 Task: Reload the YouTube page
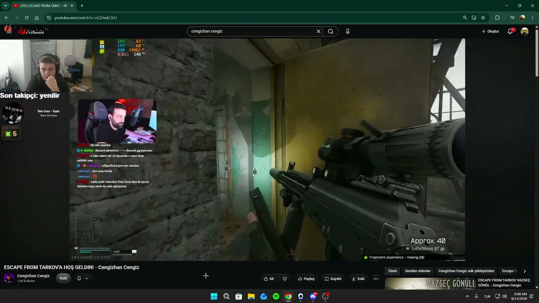[x=27, y=18]
